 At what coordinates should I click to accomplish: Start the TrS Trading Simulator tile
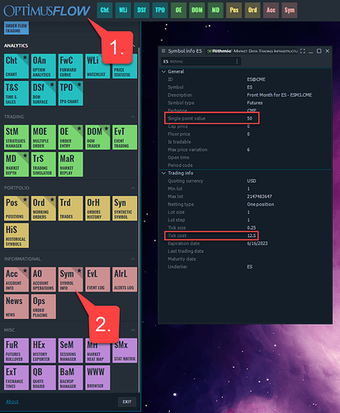(x=44, y=164)
